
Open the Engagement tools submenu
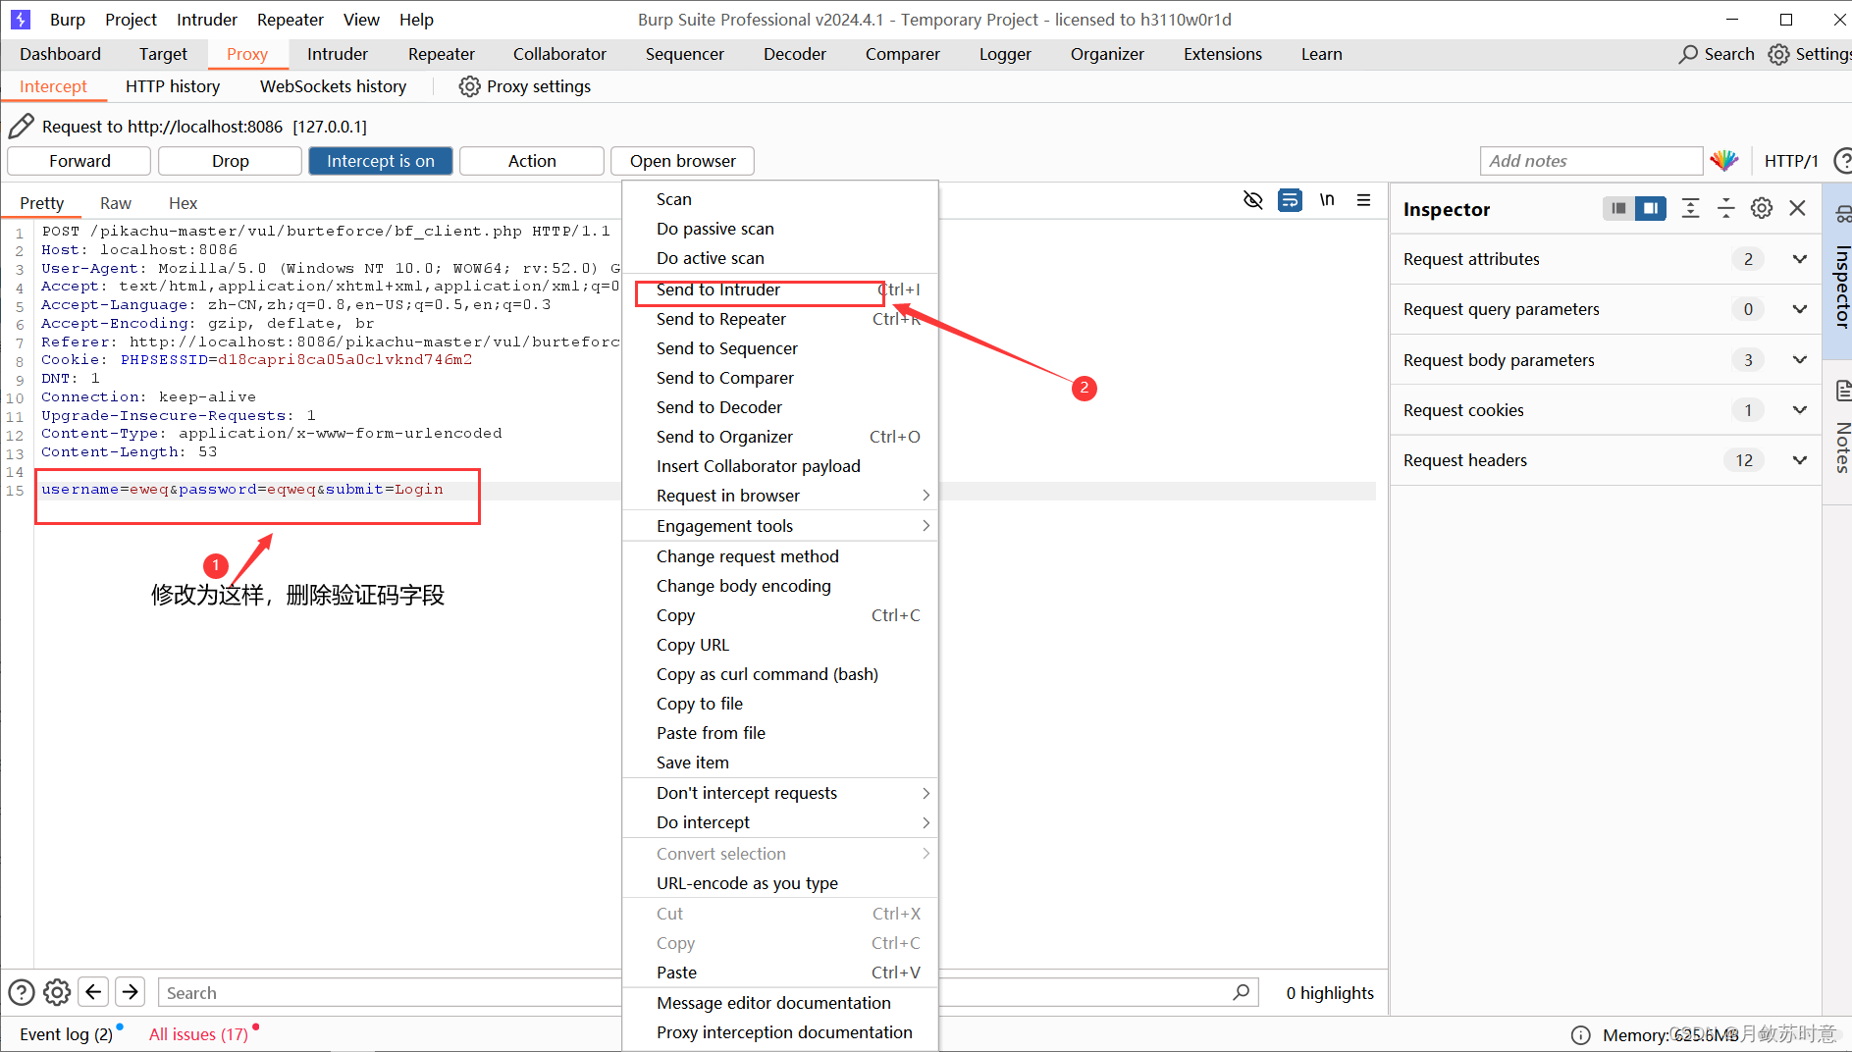(780, 526)
